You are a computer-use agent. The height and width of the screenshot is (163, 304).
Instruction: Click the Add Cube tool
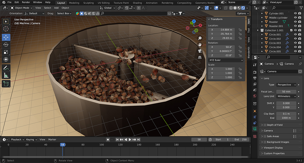[x=6, y=84]
